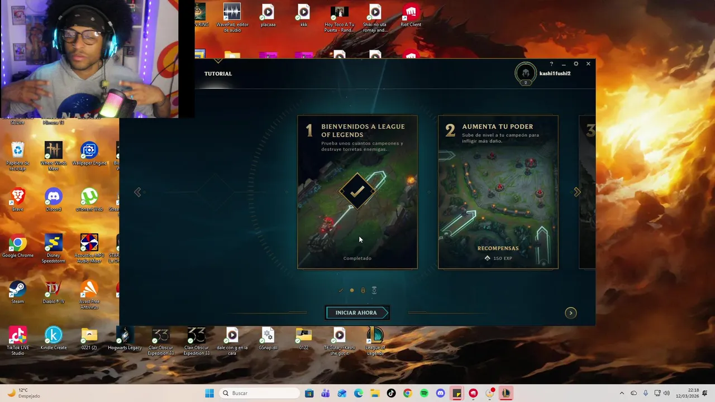Screen dimensions: 715x402
Task: Open Papelera de reciclaje desktop icon
Action: 17,156
